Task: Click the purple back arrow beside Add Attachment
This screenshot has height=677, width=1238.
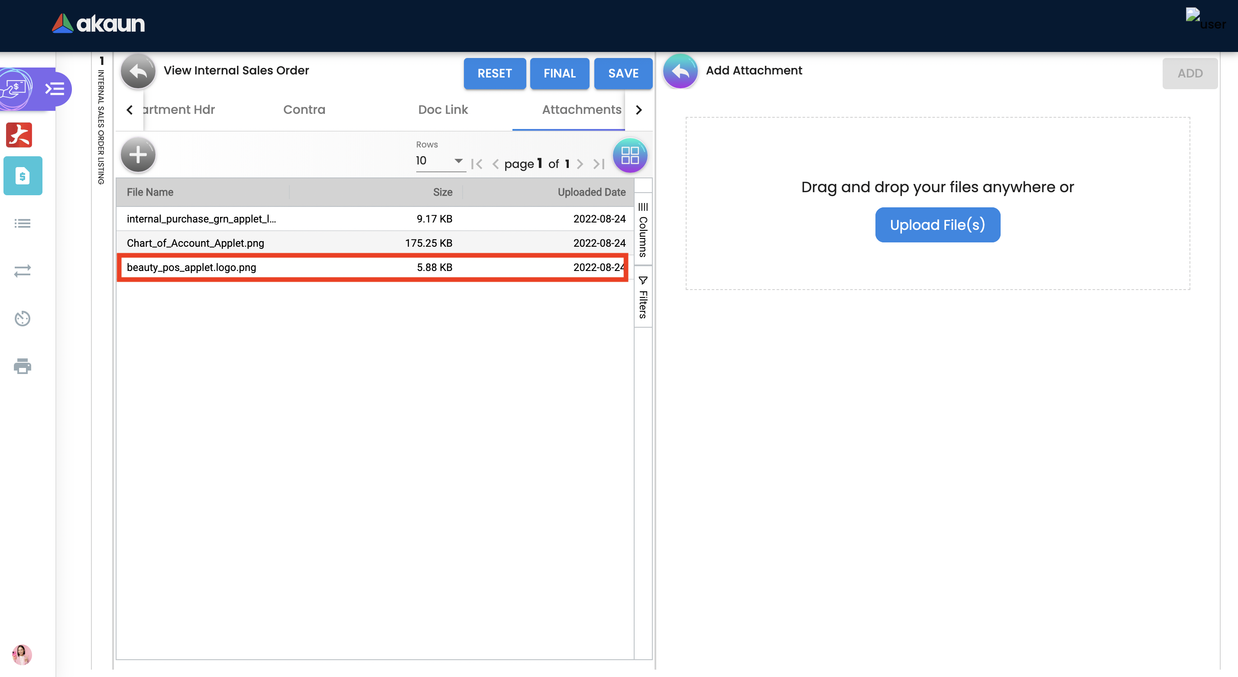Action: [x=680, y=72]
